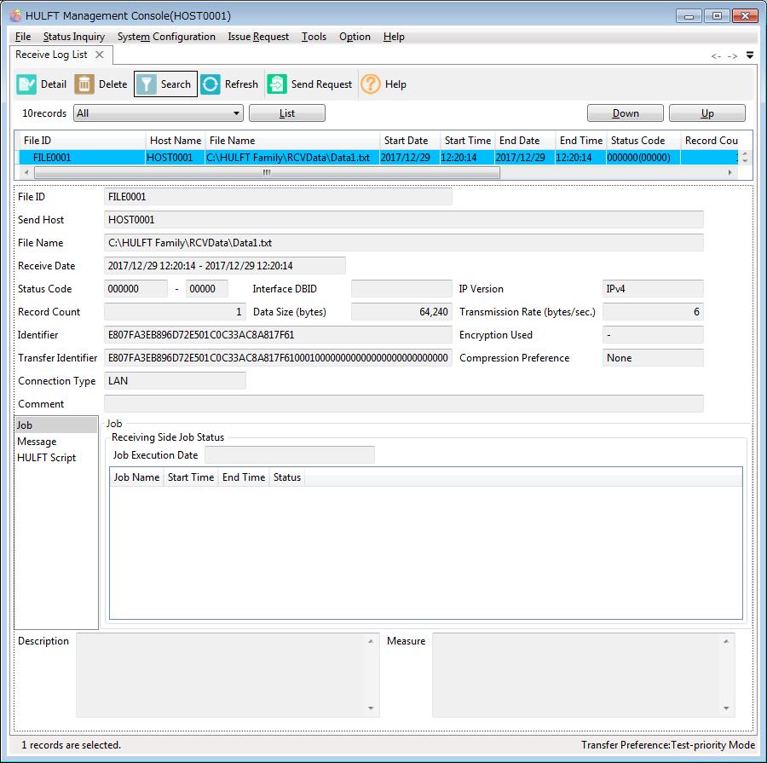Go to previous tab with <- arrow

point(716,56)
